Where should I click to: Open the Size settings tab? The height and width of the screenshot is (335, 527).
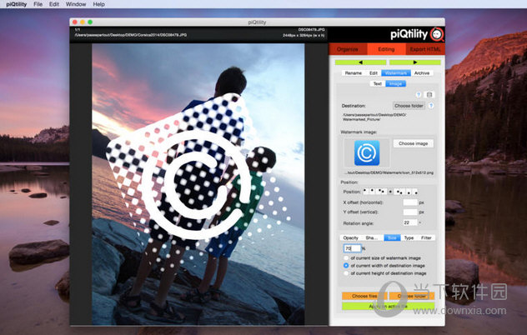pyautogui.click(x=392, y=237)
